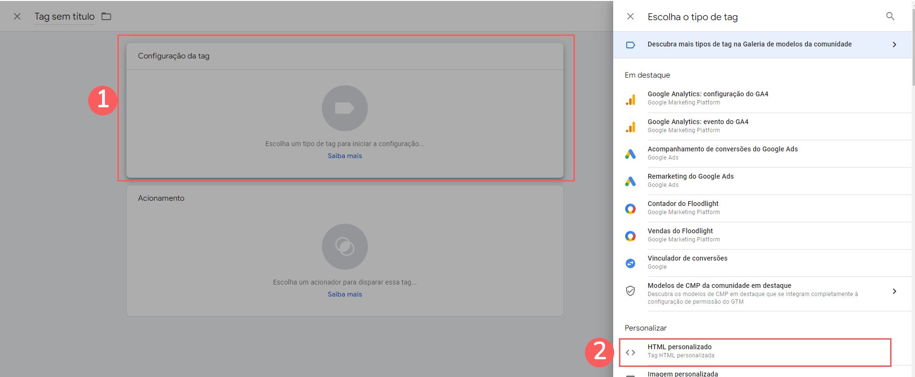Click the shield icon for CMP models
Viewport: 915px width, 377px height.
click(630, 291)
